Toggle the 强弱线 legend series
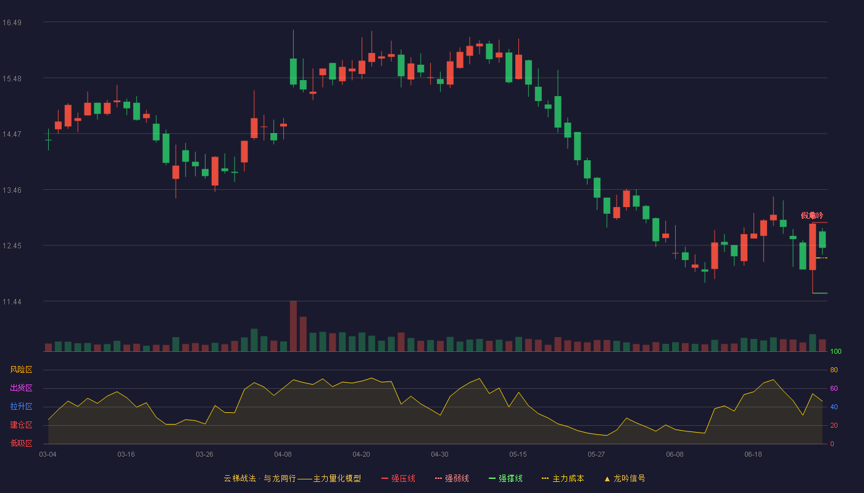The width and height of the screenshot is (864, 493). coord(452,478)
